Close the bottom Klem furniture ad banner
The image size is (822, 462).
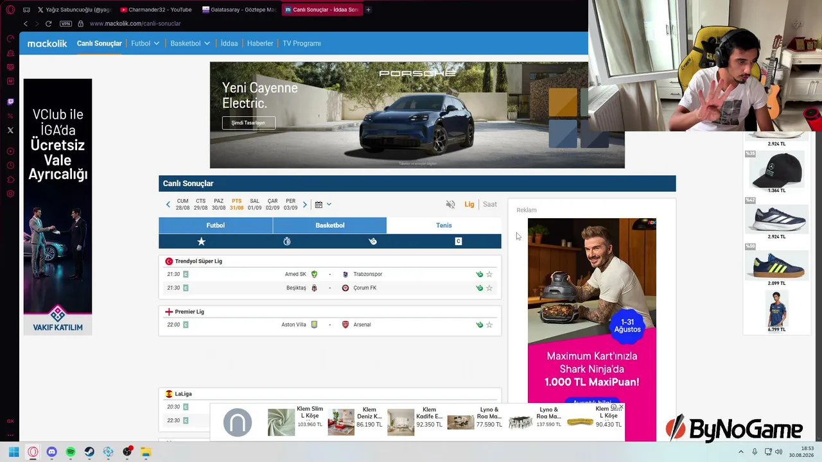point(621,407)
